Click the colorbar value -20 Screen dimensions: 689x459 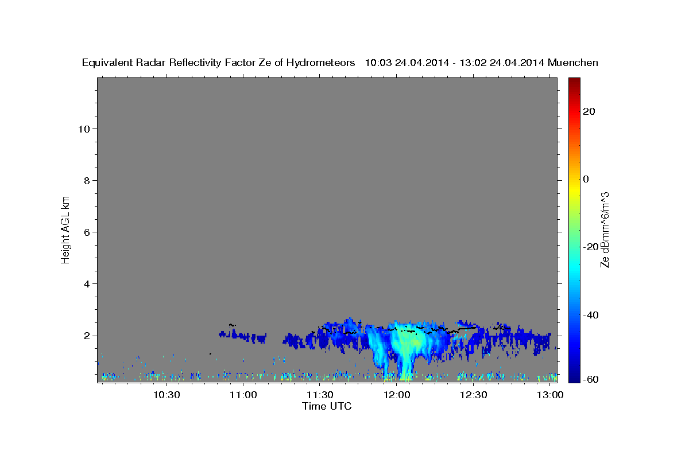pos(590,247)
